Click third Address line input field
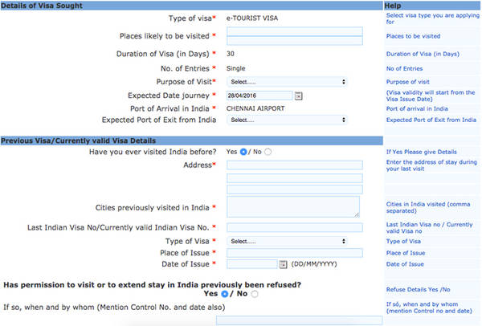 pos(295,189)
